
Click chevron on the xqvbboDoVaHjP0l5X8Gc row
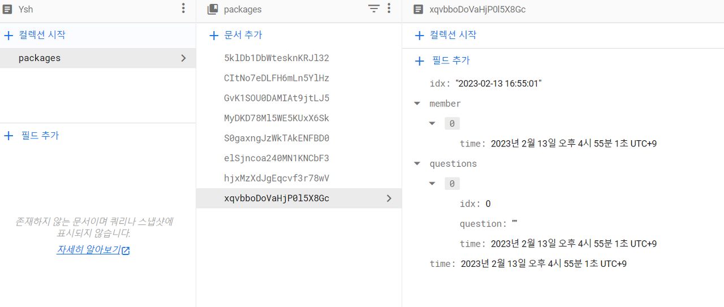point(389,198)
